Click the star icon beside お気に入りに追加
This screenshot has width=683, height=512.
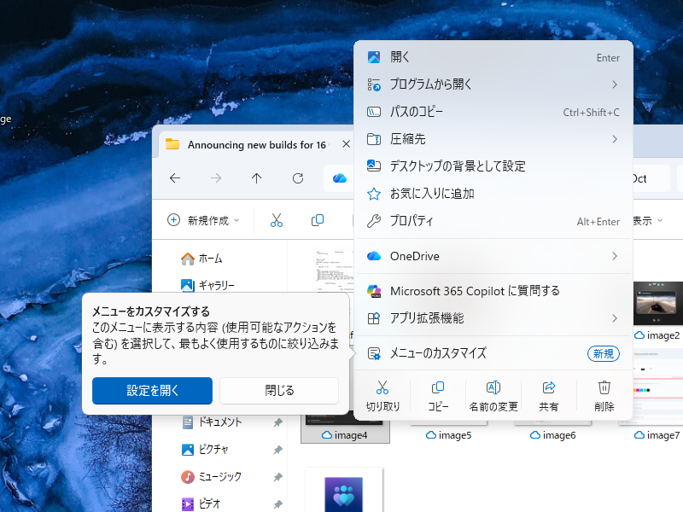click(x=374, y=194)
